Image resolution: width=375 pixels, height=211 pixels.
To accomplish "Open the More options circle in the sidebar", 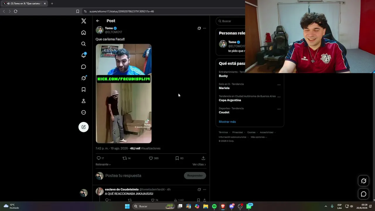I will click(x=83, y=113).
